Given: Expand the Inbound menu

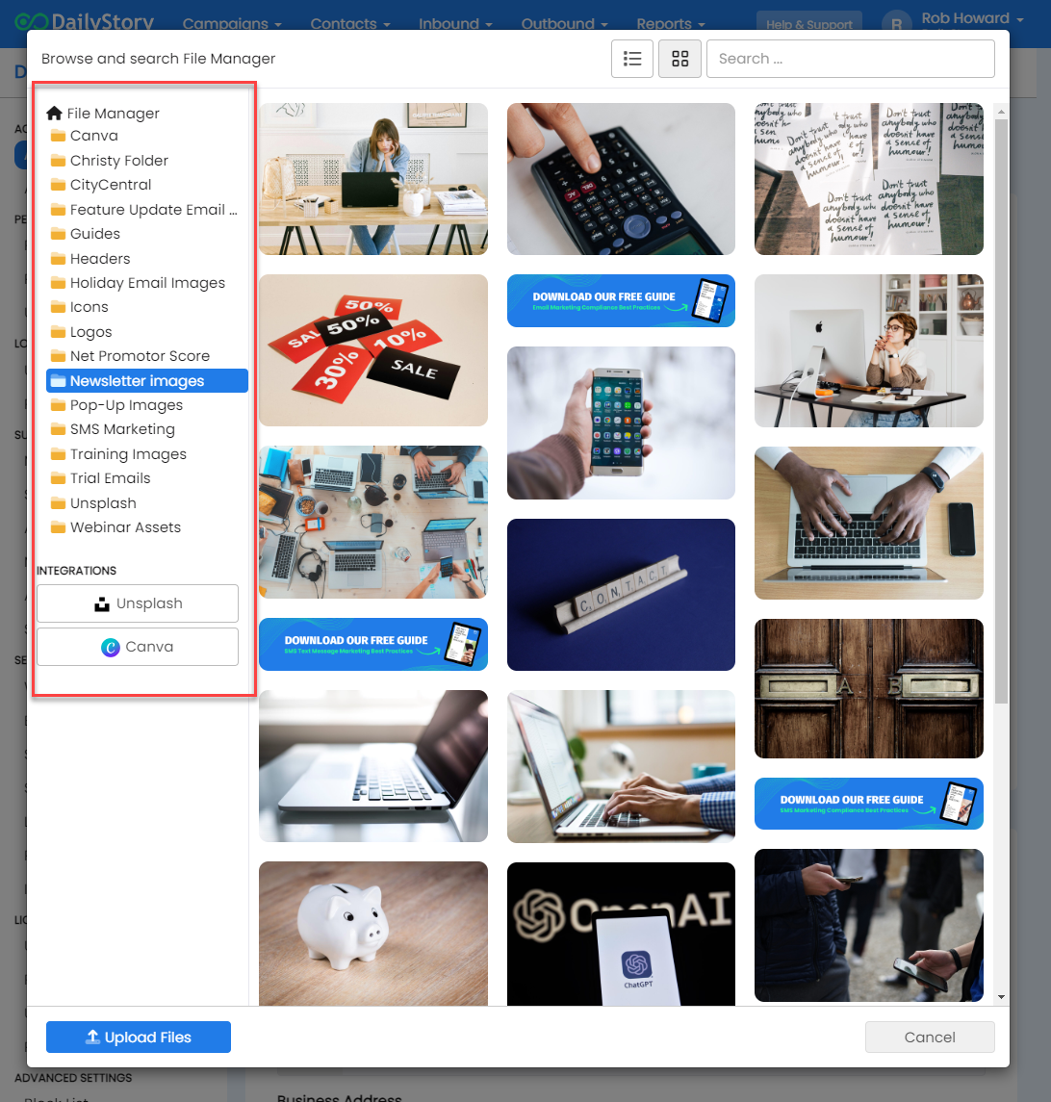Looking at the screenshot, I should 455,24.
